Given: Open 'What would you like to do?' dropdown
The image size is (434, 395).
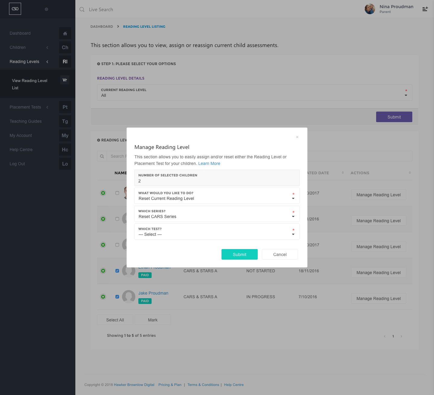Looking at the screenshot, I should (217, 196).
